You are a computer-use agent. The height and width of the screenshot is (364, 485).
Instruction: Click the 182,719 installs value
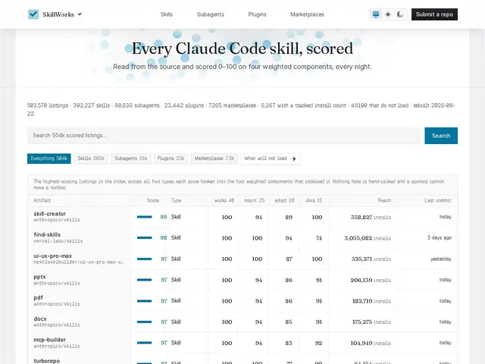[372, 301]
